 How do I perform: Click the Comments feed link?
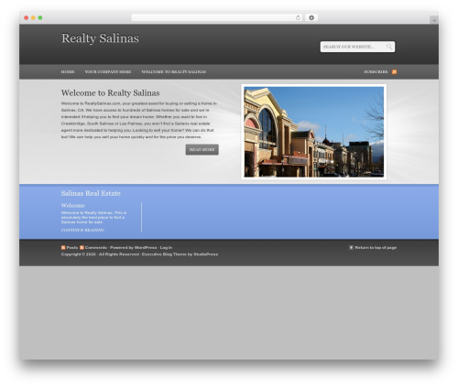pos(96,248)
